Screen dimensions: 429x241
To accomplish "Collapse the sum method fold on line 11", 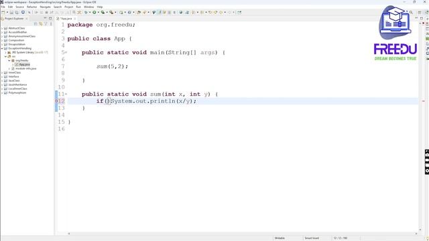I will click(66, 94).
